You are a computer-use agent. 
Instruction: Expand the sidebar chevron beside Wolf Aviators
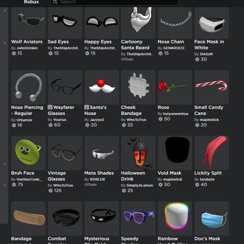point(5,43)
